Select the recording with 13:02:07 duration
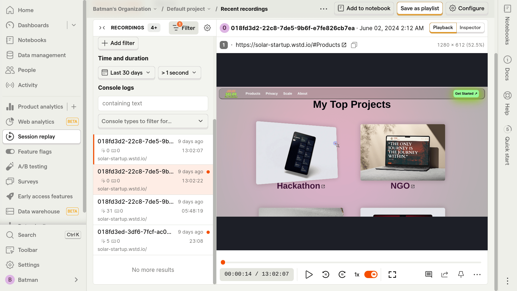 (x=153, y=150)
